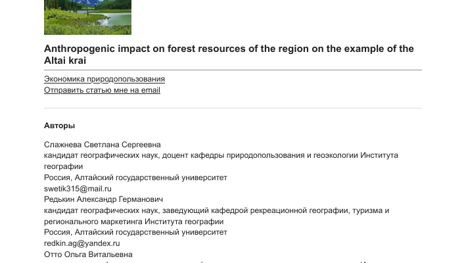Open the 'Экономика природопользования' category link
This screenshot has width=466, height=263.
105,79
